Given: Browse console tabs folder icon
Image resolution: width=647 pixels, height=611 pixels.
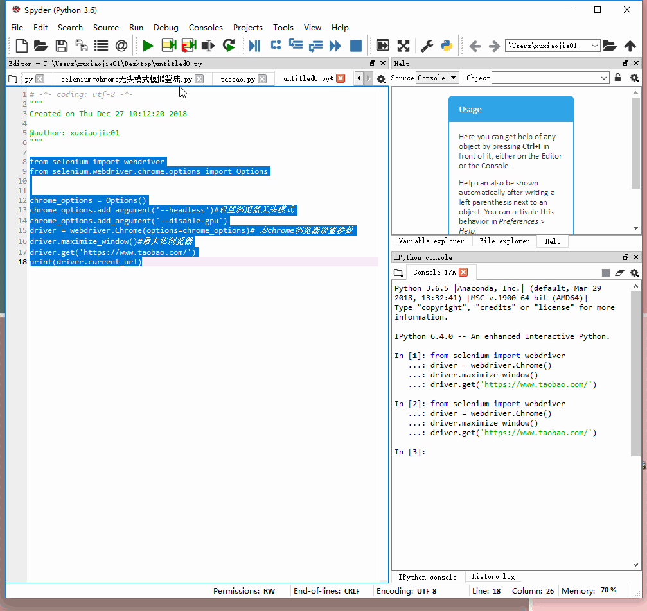Looking at the screenshot, I should pos(398,273).
